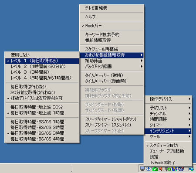Click スケジュール再構成
The height and width of the screenshot is (173, 196).
[112, 49]
